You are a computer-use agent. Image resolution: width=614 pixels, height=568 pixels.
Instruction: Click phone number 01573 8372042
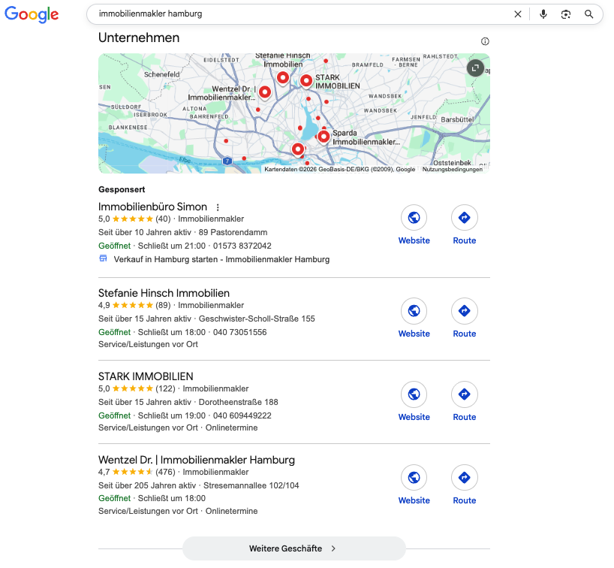point(242,246)
